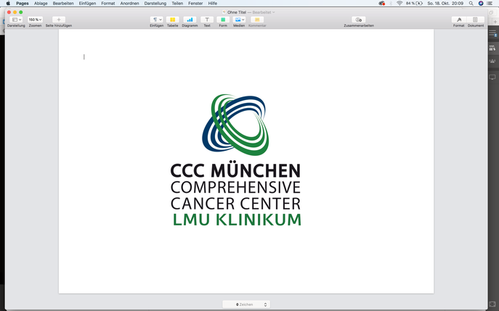The width and height of the screenshot is (499, 311).
Task: Place cursor at top of document page
Action: click(x=84, y=57)
